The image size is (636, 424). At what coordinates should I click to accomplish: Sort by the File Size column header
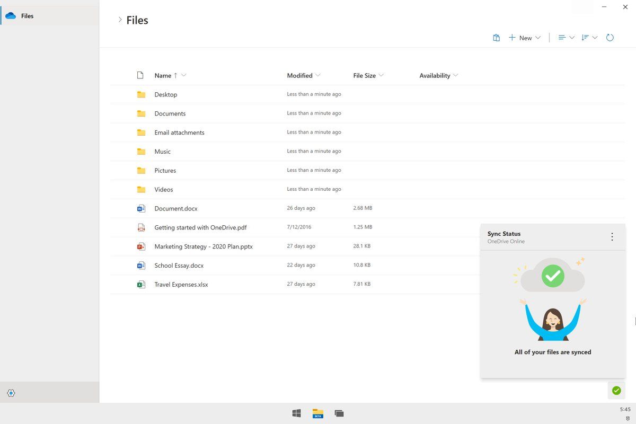364,75
